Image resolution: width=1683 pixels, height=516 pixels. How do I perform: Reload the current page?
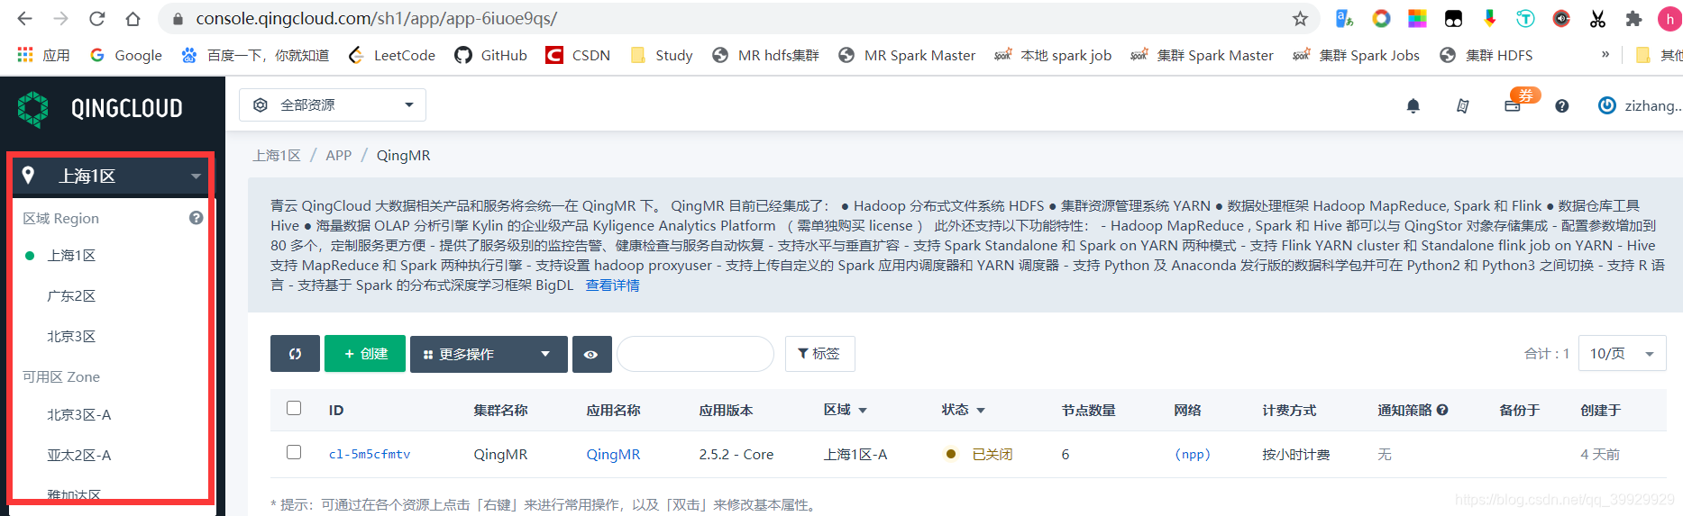pos(96,18)
